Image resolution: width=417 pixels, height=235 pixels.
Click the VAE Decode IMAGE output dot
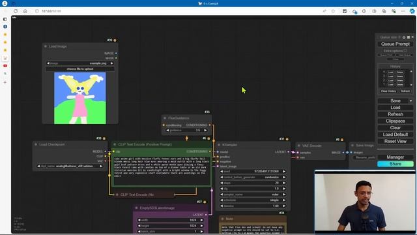click(343, 152)
